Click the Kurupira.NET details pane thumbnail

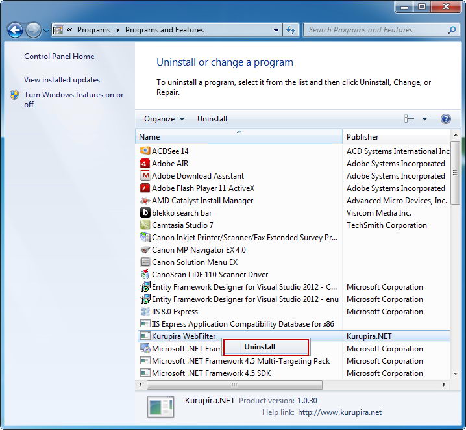161,407
